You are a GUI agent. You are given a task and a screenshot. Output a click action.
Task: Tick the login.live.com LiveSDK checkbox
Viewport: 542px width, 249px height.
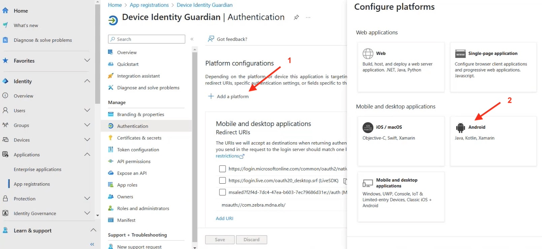(223, 181)
